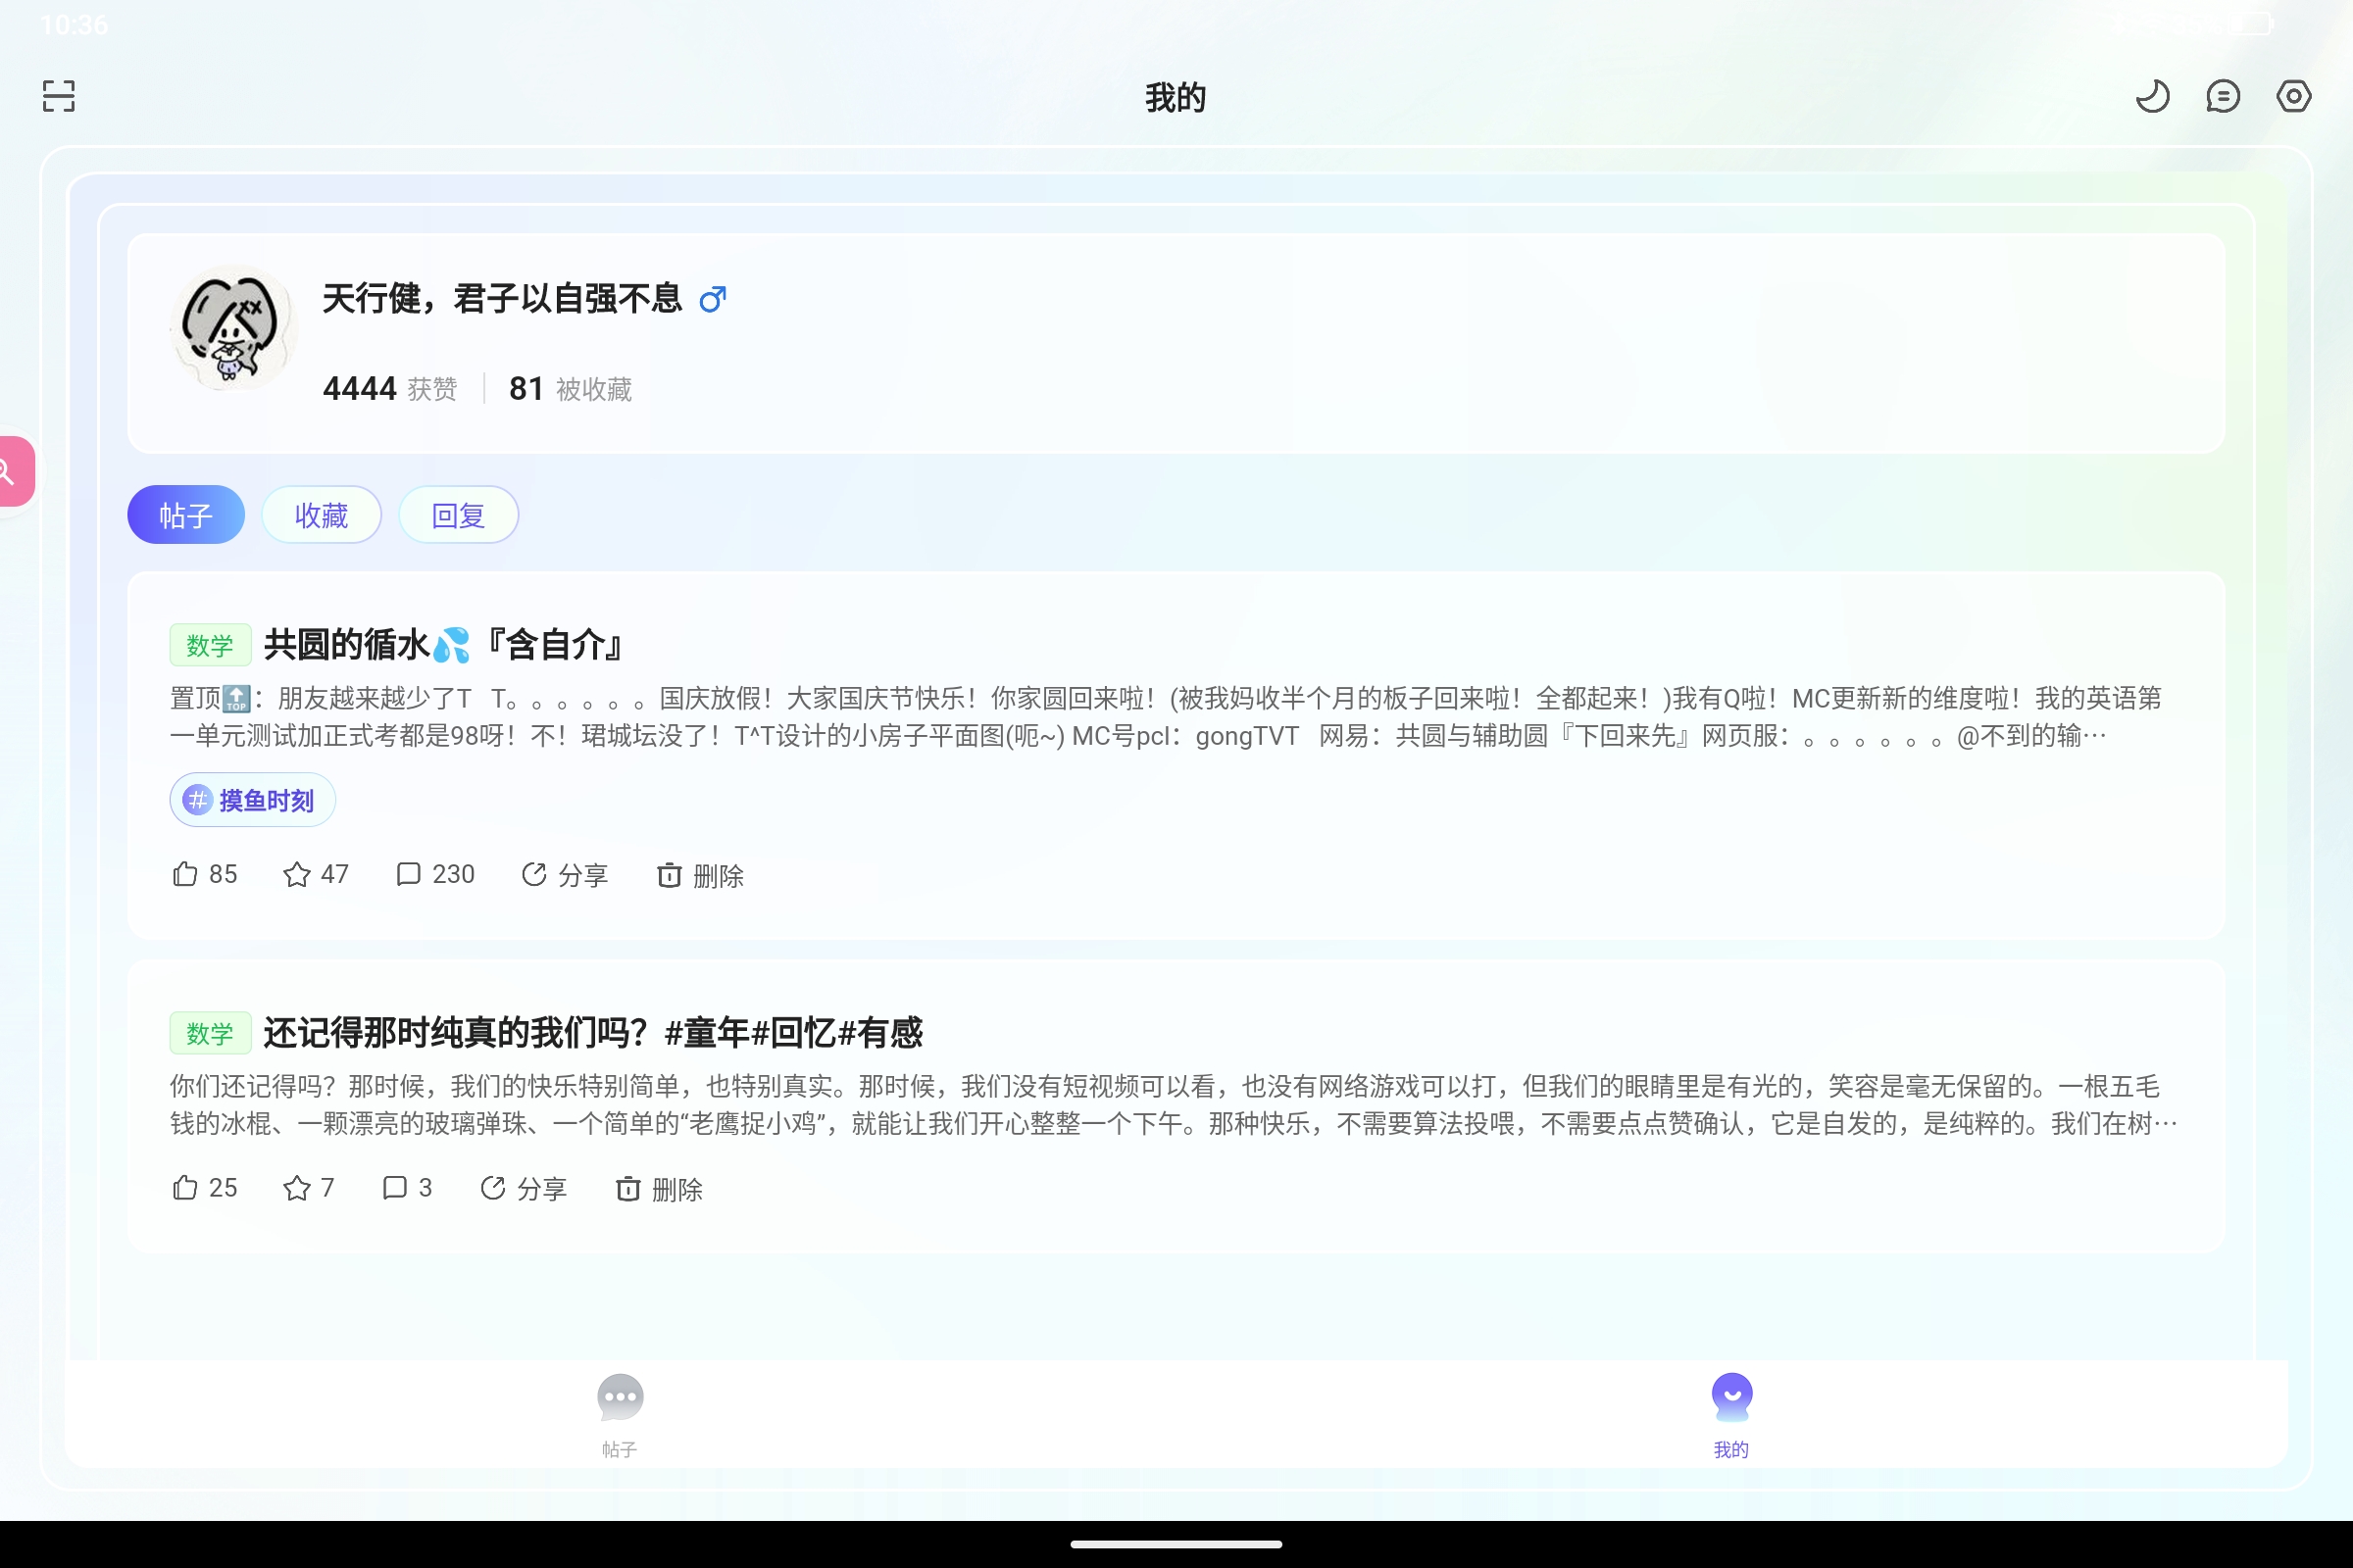2353x1568 pixels.
Task: Switch to the 收藏 tab
Action: pyautogui.click(x=322, y=515)
